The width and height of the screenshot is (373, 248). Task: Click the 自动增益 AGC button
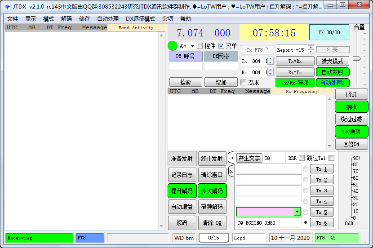[182, 207]
